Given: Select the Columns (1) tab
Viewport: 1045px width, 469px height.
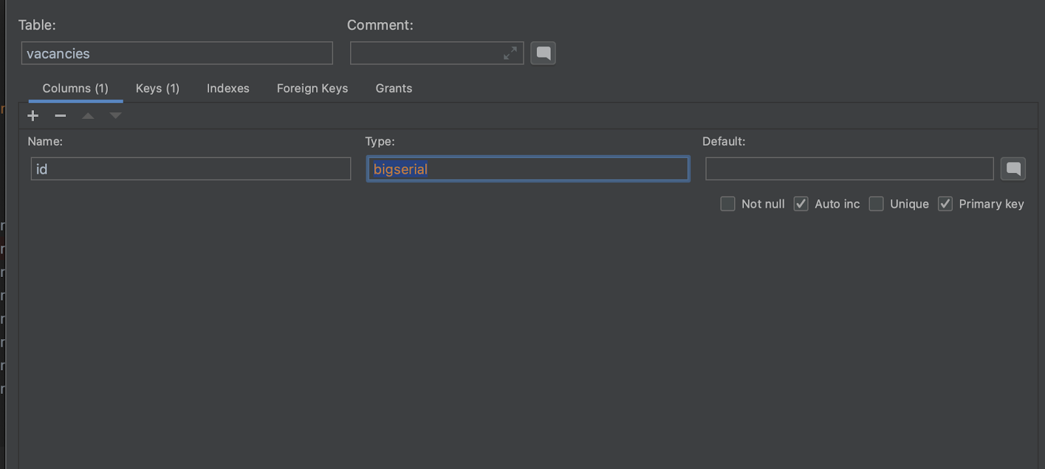Looking at the screenshot, I should [x=75, y=88].
